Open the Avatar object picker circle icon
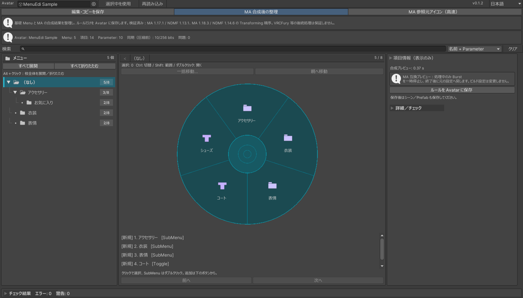Screen dimensions: 523x298 pyautogui.click(x=94, y=4)
